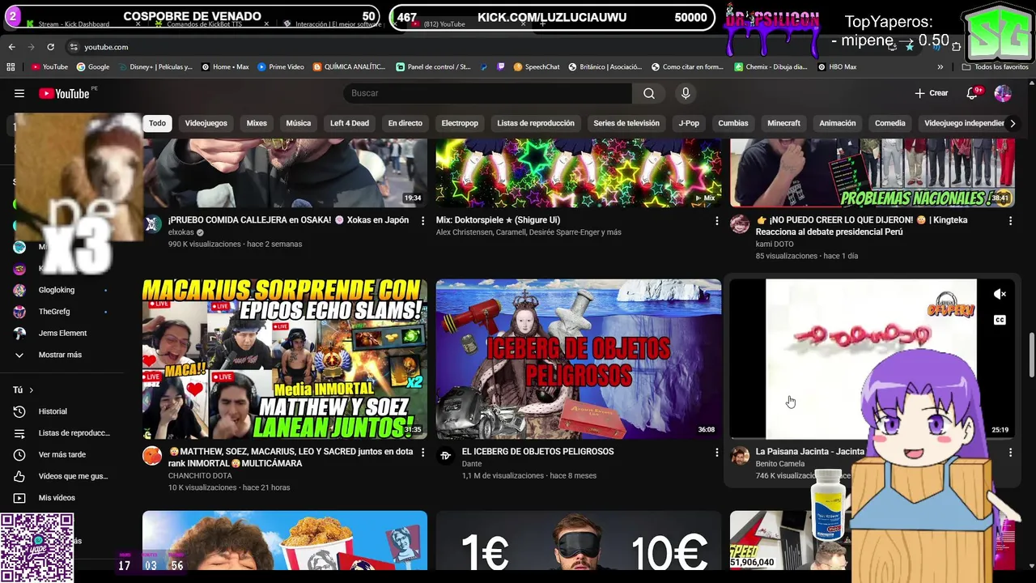Click the page vertical scrollbar thumb
The image size is (1036, 583).
pyautogui.click(x=1030, y=355)
